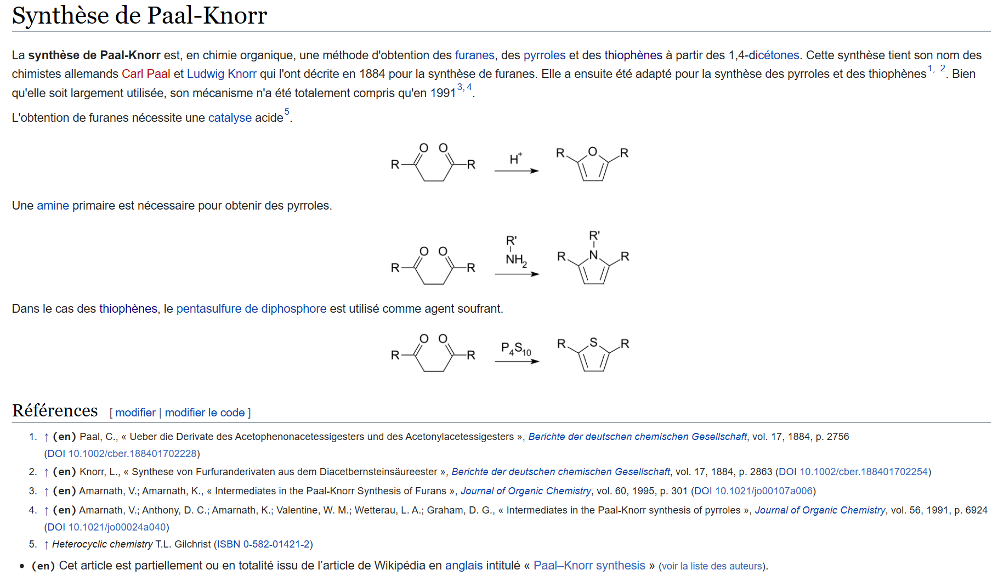Click the catalyse link

click(x=230, y=118)
